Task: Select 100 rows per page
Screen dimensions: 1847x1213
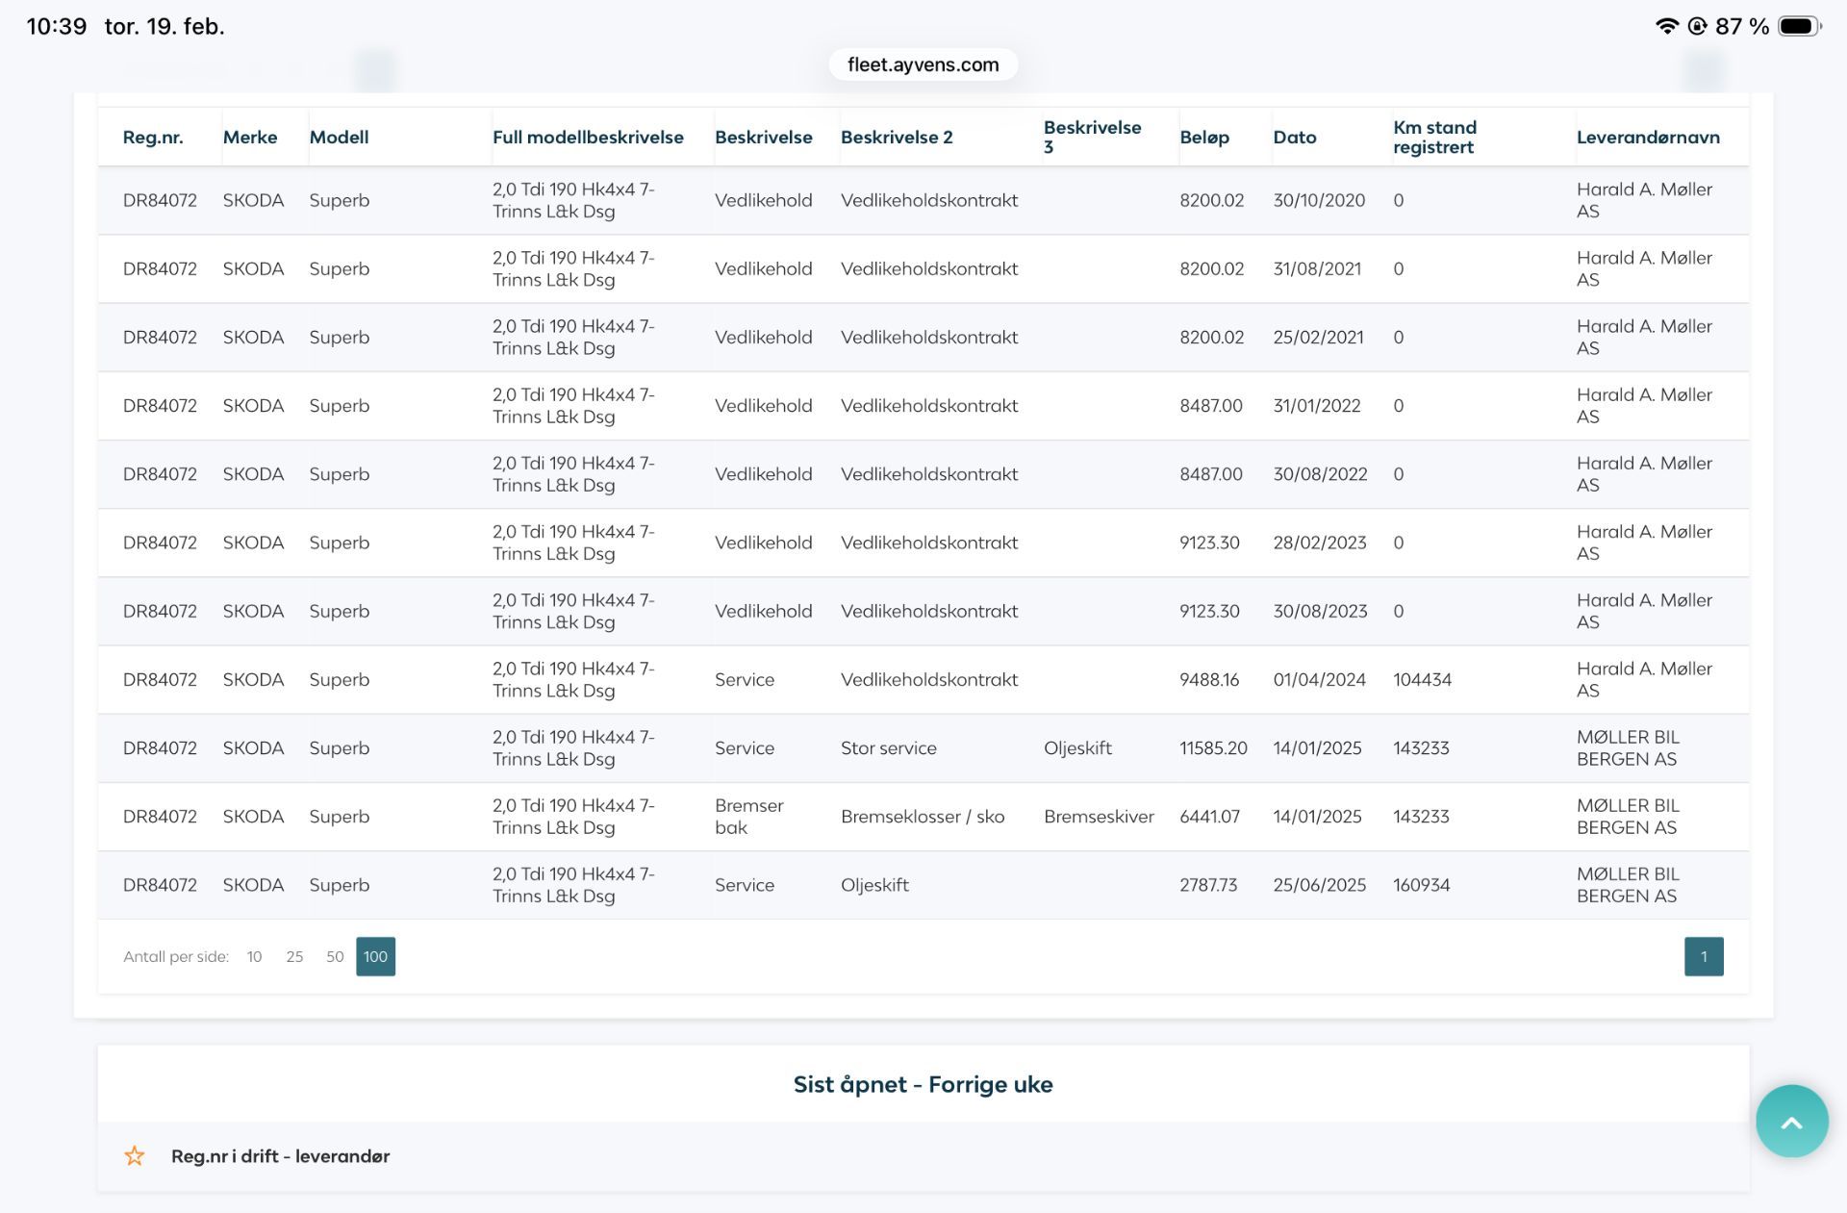Action: [375, 956]
